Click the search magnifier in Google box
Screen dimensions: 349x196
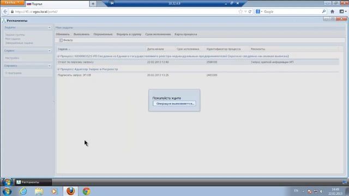click(x=324, y=11)
